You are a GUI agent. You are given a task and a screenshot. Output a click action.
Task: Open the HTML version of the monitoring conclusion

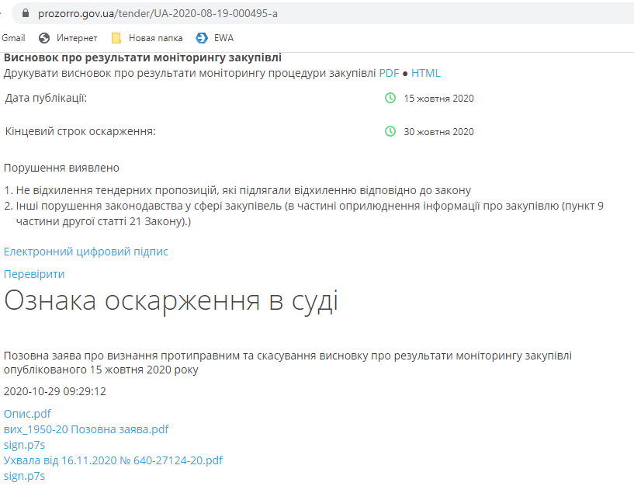coord(425,73)
